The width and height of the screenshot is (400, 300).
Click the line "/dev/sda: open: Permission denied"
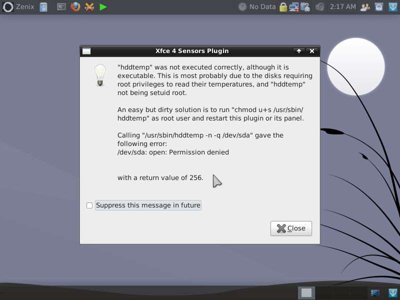173,152
